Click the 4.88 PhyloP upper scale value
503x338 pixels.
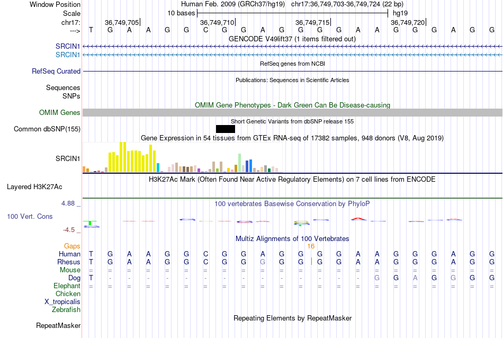(68, 203)
